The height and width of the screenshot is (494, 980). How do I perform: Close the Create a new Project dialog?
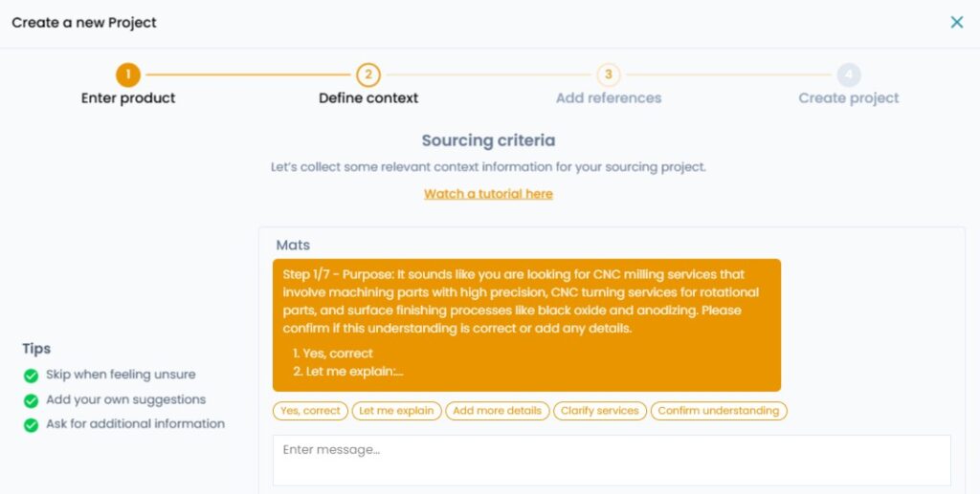[x=956, y=22]
